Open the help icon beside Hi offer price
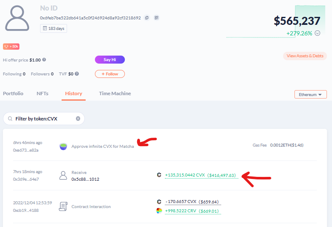 pos(44,60)
